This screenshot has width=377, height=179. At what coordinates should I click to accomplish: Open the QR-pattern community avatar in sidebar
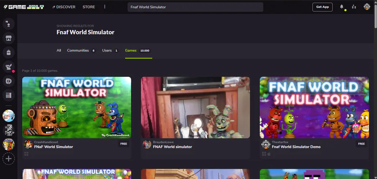9,130
